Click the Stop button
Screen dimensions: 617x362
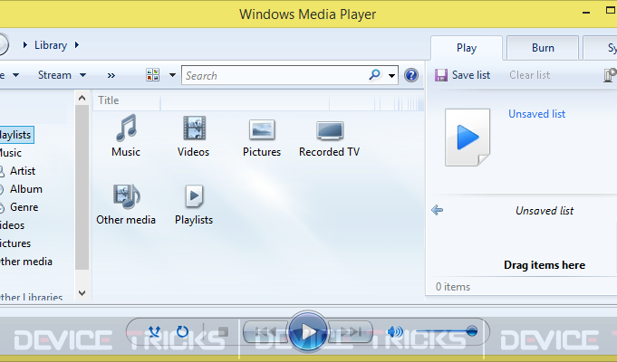pyautogui.click(x=223, y=332)
